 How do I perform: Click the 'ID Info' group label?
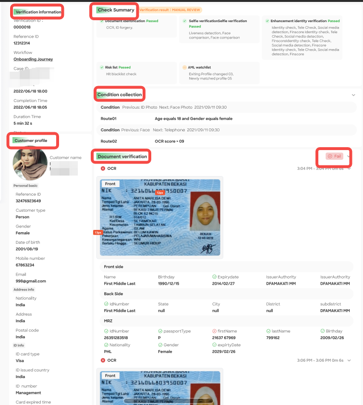click(x=19, y=345)
